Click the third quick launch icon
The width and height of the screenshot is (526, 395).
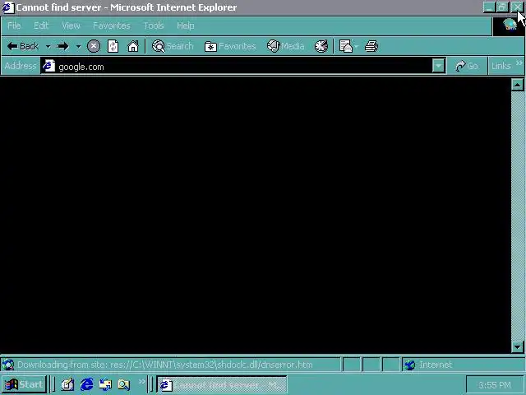[105, 384]
